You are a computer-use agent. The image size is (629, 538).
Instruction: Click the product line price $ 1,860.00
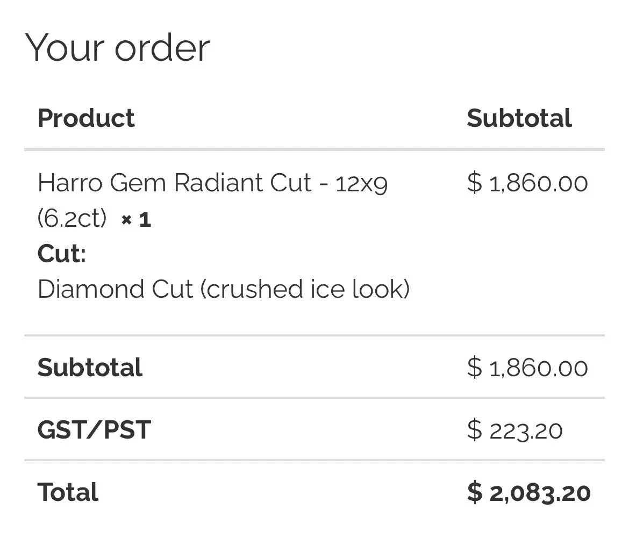527,183
